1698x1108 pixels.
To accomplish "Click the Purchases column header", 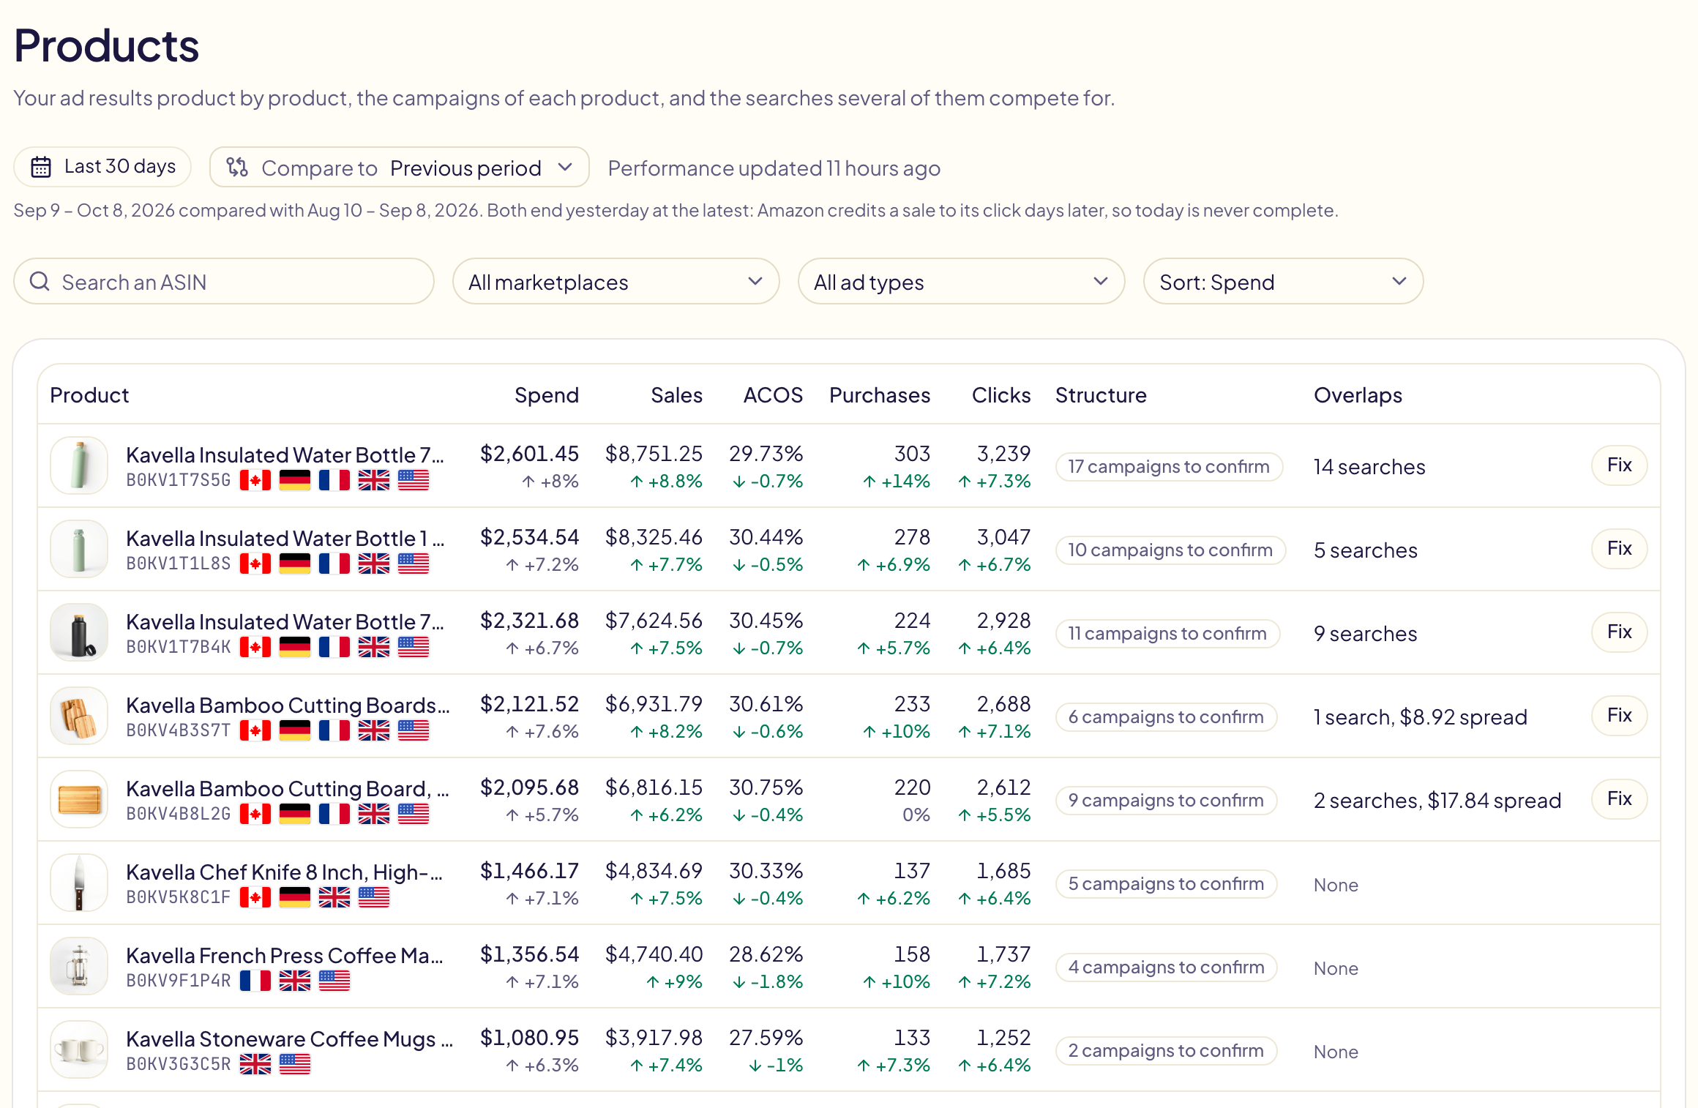I will coord(880,395).
